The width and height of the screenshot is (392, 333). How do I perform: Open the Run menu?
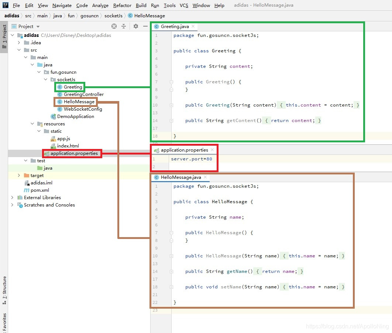tap(155, 5)
